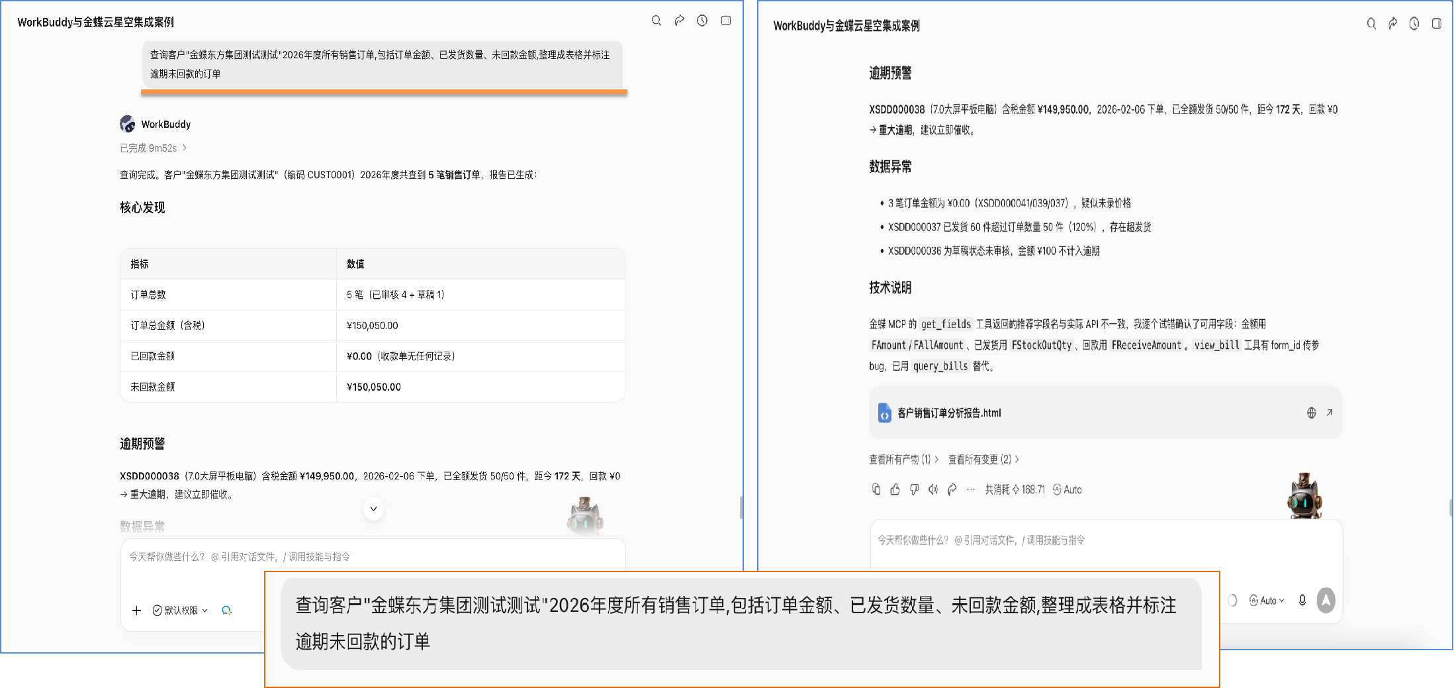The height and width of the screenshot is (688, 1454).
Task: Open the html report in browser via globe icon
Action: 1311,413
